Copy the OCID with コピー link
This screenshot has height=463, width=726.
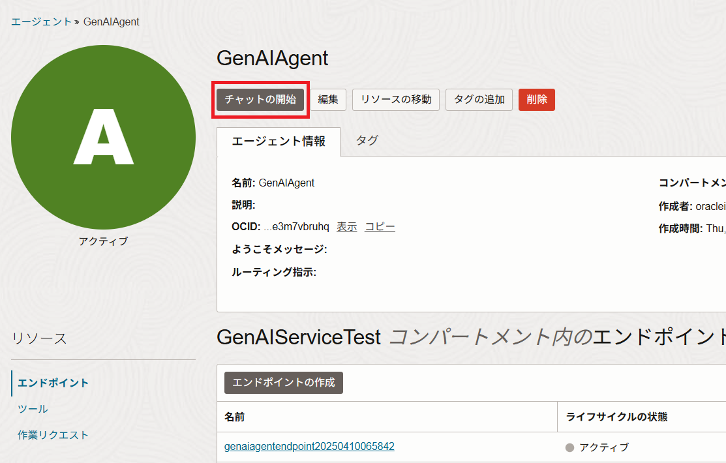[x=380, y=227]
